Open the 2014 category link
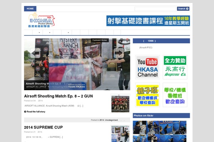214x142 pixels. 102,120
